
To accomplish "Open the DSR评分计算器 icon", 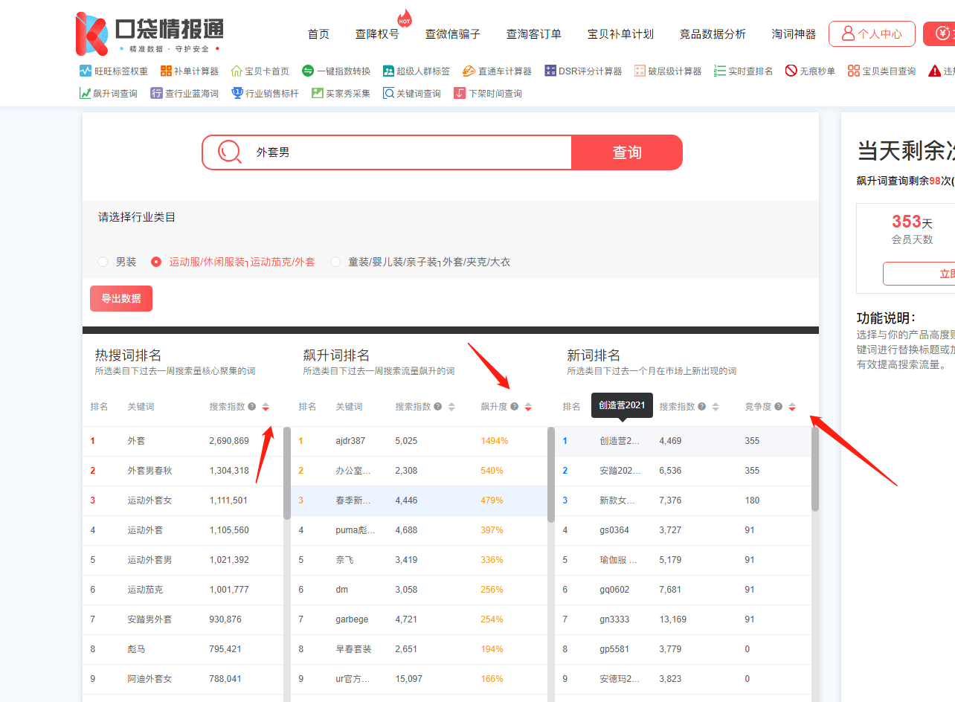I will coord(550,71).
